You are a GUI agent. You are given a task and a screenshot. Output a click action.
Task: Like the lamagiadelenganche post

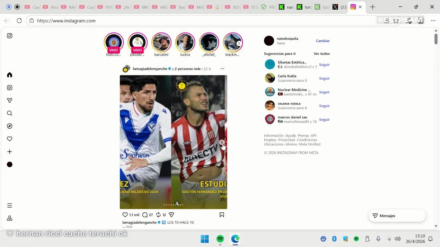(125, 215)
